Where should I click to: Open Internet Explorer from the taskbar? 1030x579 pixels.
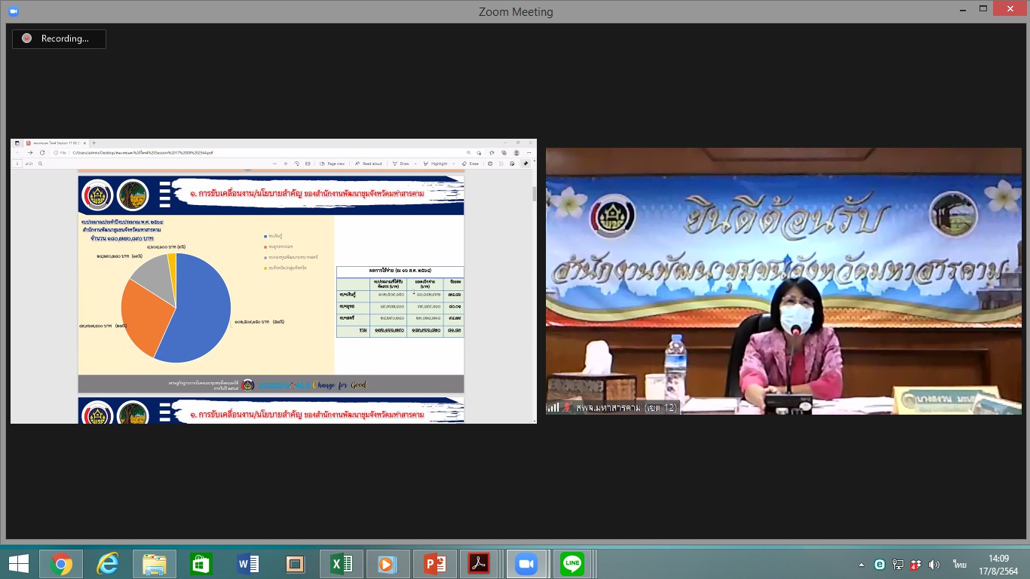coord(108,563)
